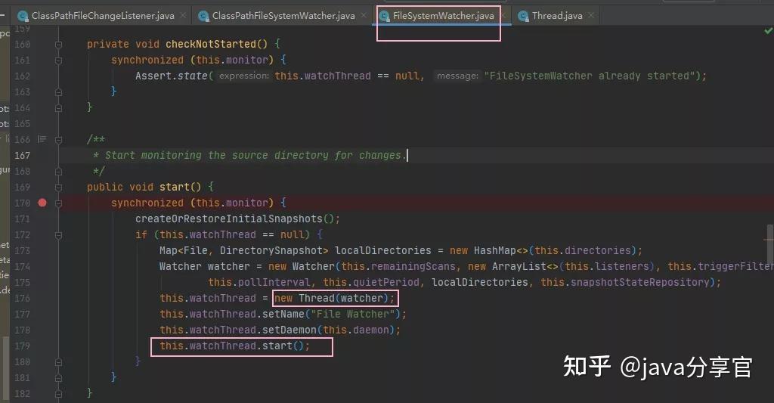Close the Thread.java tab
This screenshot has width=774, height=403.
[x=591, y=16]
